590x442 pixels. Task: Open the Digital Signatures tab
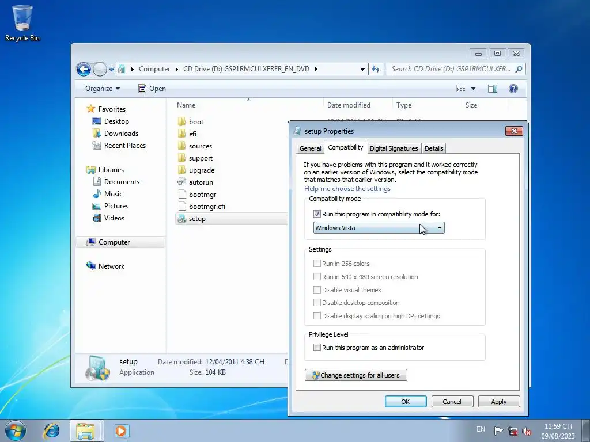394,148
